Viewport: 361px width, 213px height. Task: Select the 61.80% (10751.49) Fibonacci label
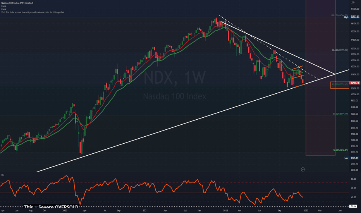(x=340, y=84)
